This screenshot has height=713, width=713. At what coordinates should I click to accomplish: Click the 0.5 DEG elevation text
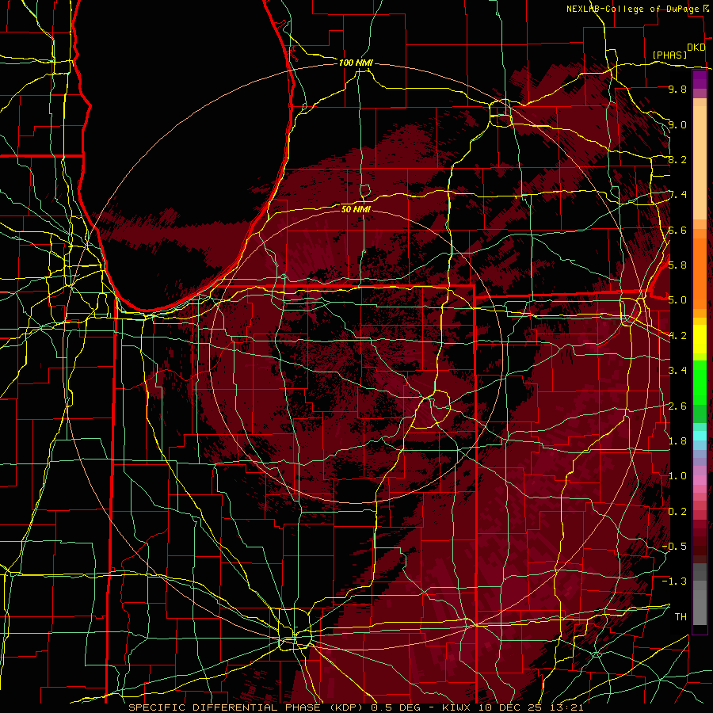(x=395, y=707)
